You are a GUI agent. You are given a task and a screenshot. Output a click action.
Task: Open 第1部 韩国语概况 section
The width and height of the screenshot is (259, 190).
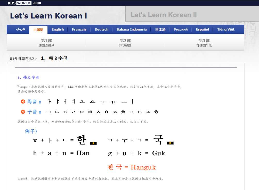pos(46,43)
